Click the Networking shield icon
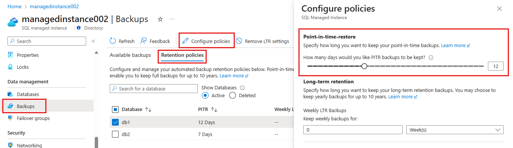Image resolution: width=513 pixels, height=148 pixels. coord(10,145)
